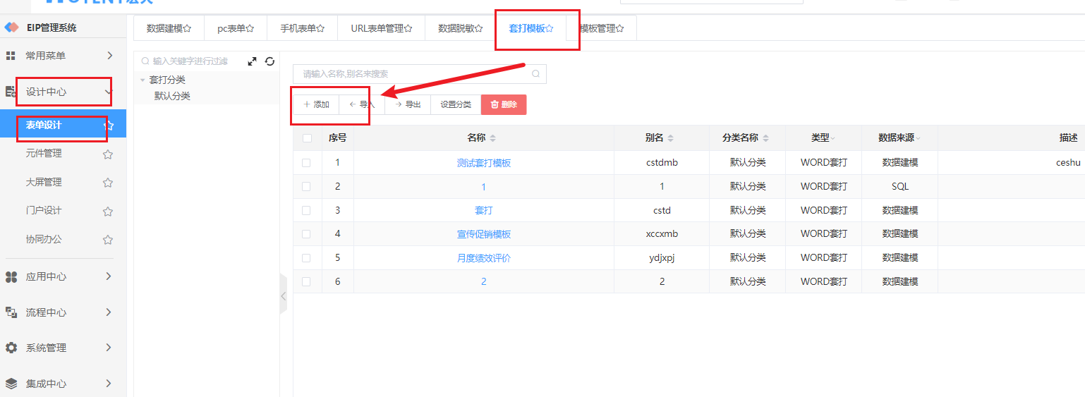Sort by 分类名称 column arrows
This screenshot has width=1085, height=397.
coord(766,138)
